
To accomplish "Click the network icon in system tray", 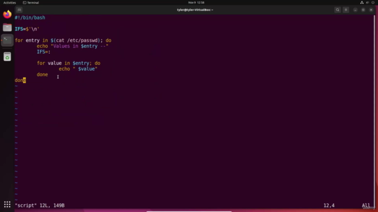I will (x=362, y=2).
